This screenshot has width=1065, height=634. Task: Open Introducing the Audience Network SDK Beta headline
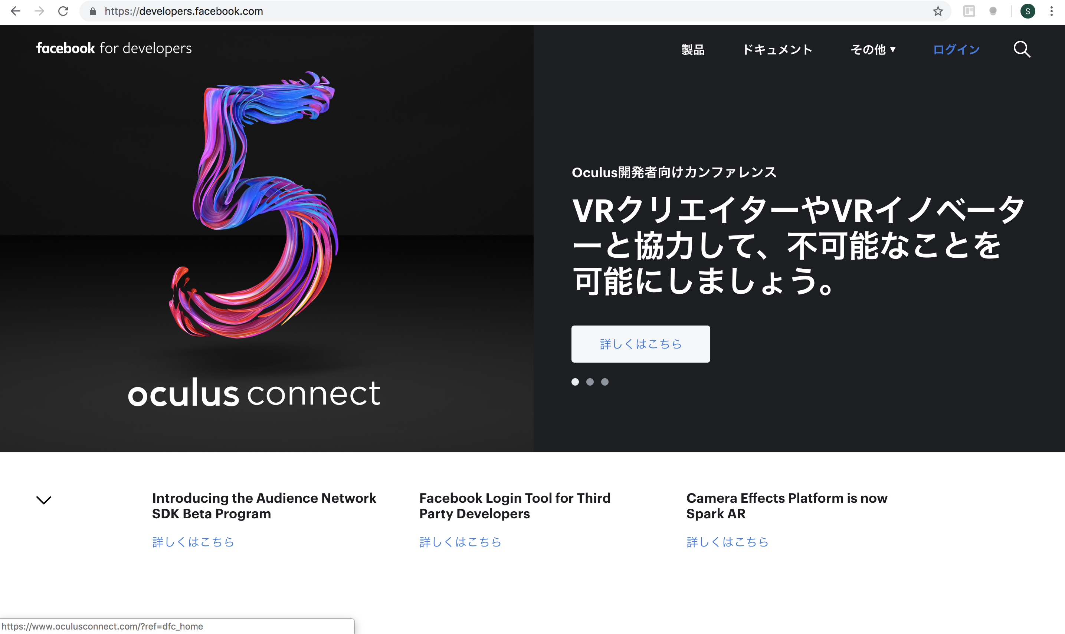(264, 506)
